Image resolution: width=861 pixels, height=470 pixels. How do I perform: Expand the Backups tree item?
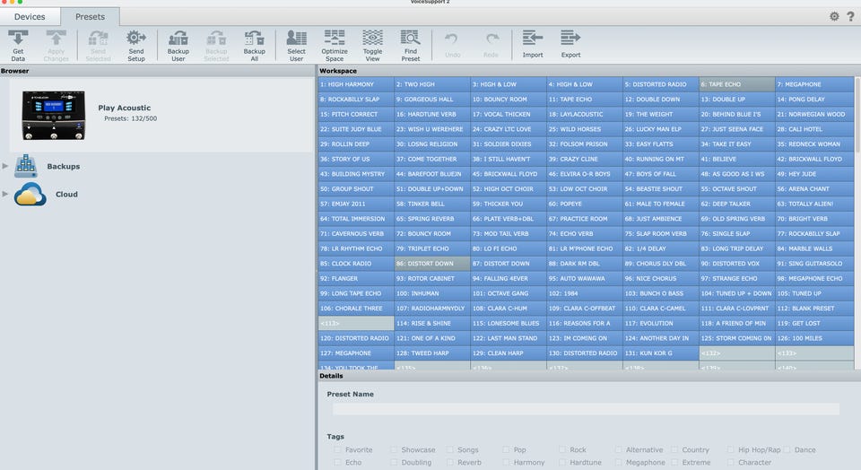pos(7,166)
